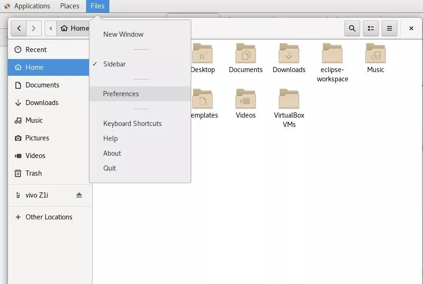Choose Keyboard Shortcuts menu entry
This screenshot has width=423, height=284.
(133, 124)
